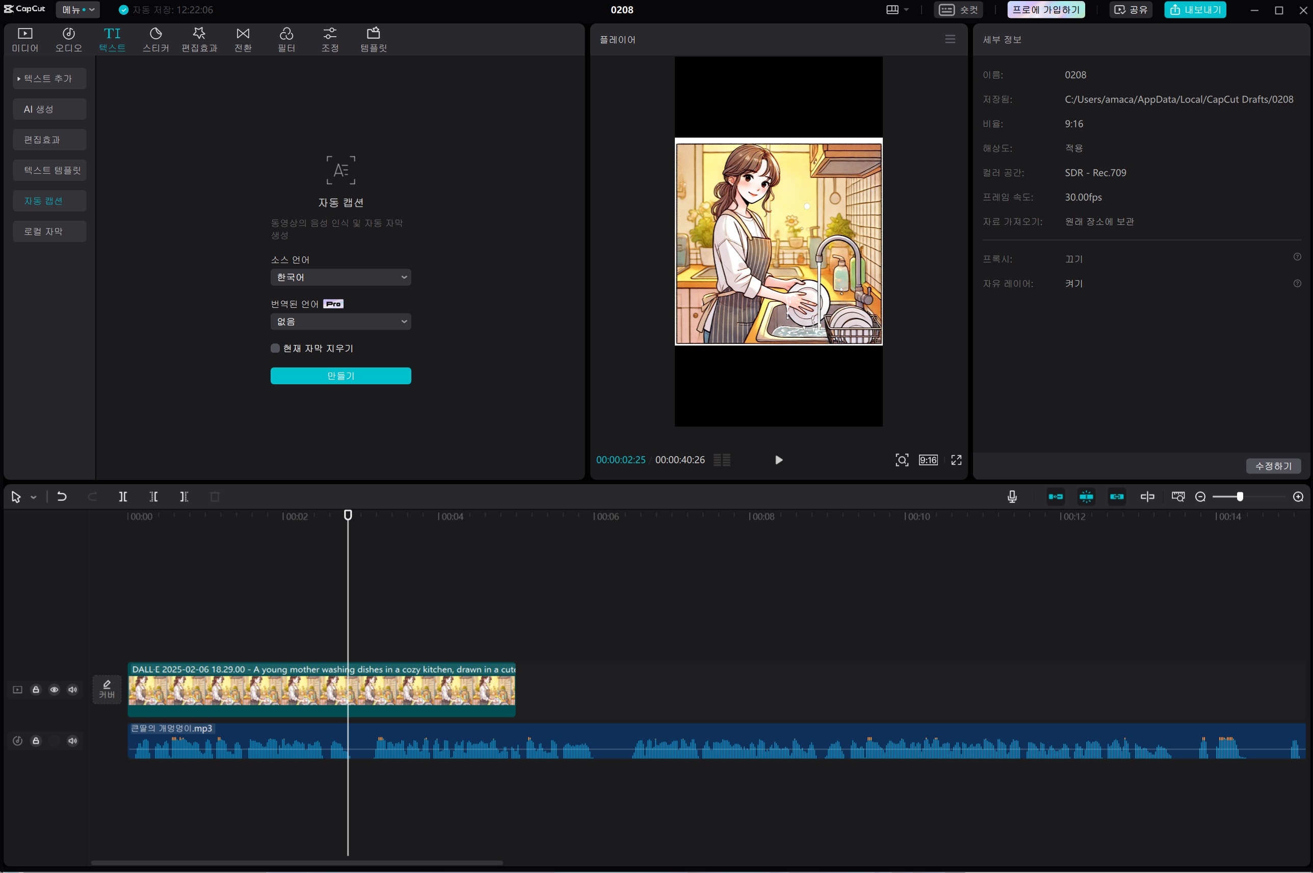Click the timeline playhead marker
1313x873 pixels.
pos(348,515)
